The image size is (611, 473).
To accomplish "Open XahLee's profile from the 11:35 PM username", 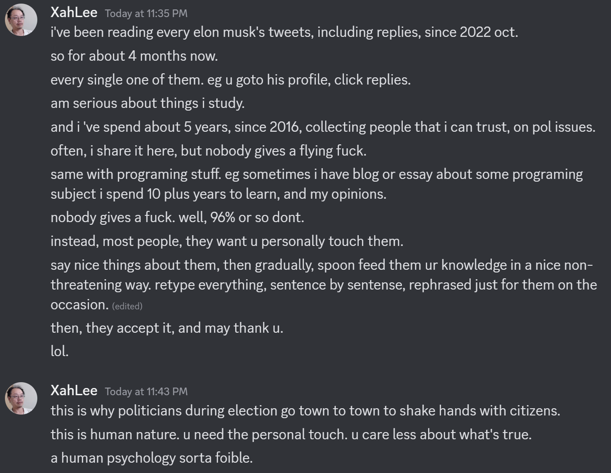I will (x=74, y=13).
